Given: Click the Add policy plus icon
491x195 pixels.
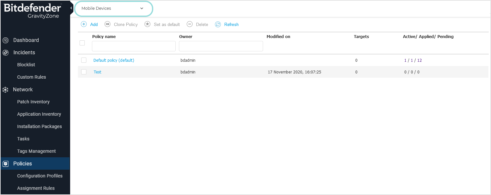Looking at the screenshot, I should pos(84,24).
